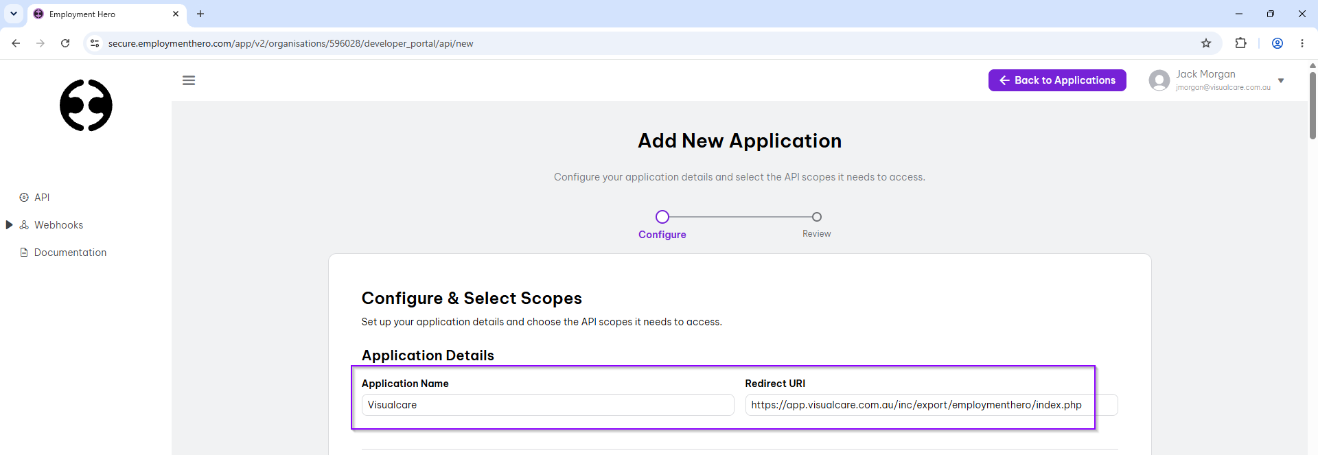Click the jmorgan@visualcare.com.au email text
Viewport: 1318px width, 455px height.
pos(1223,88)
